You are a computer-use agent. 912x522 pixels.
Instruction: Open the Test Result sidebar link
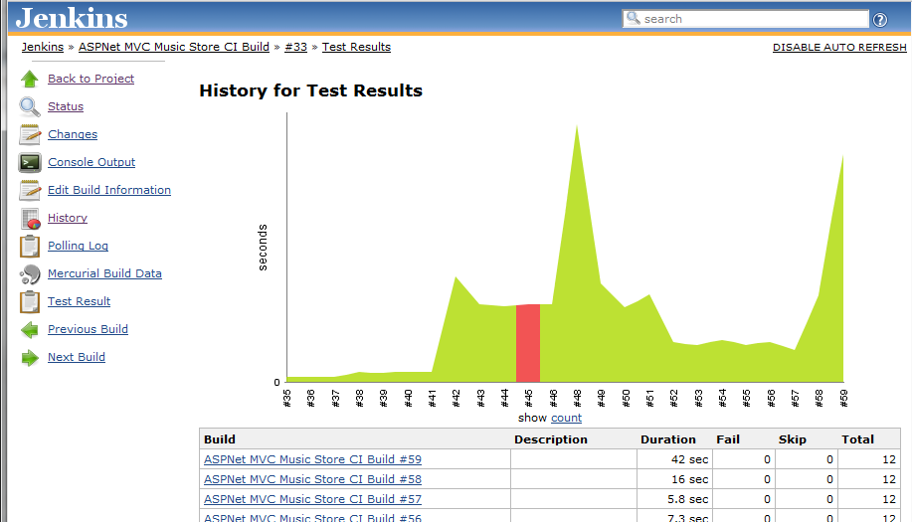click(x=80, y=301)
